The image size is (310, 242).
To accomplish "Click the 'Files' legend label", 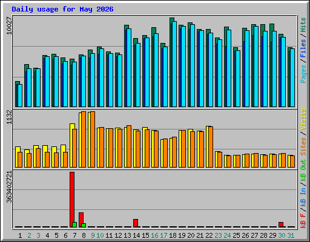I will click(x=303, y=48).
